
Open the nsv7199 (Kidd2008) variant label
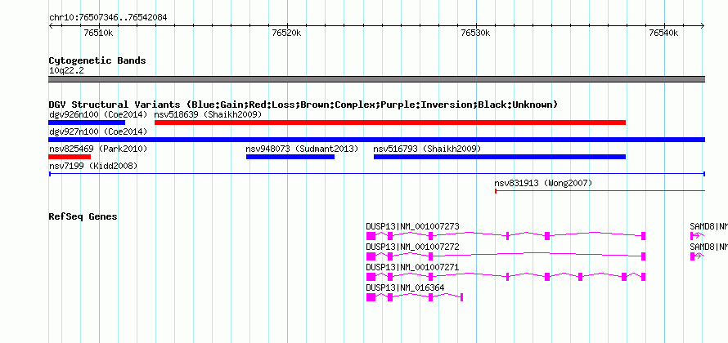tap(93, 166)
